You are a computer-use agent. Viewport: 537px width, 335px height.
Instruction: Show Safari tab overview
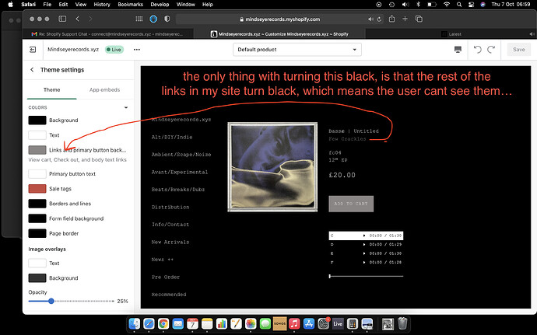[419, 19]
